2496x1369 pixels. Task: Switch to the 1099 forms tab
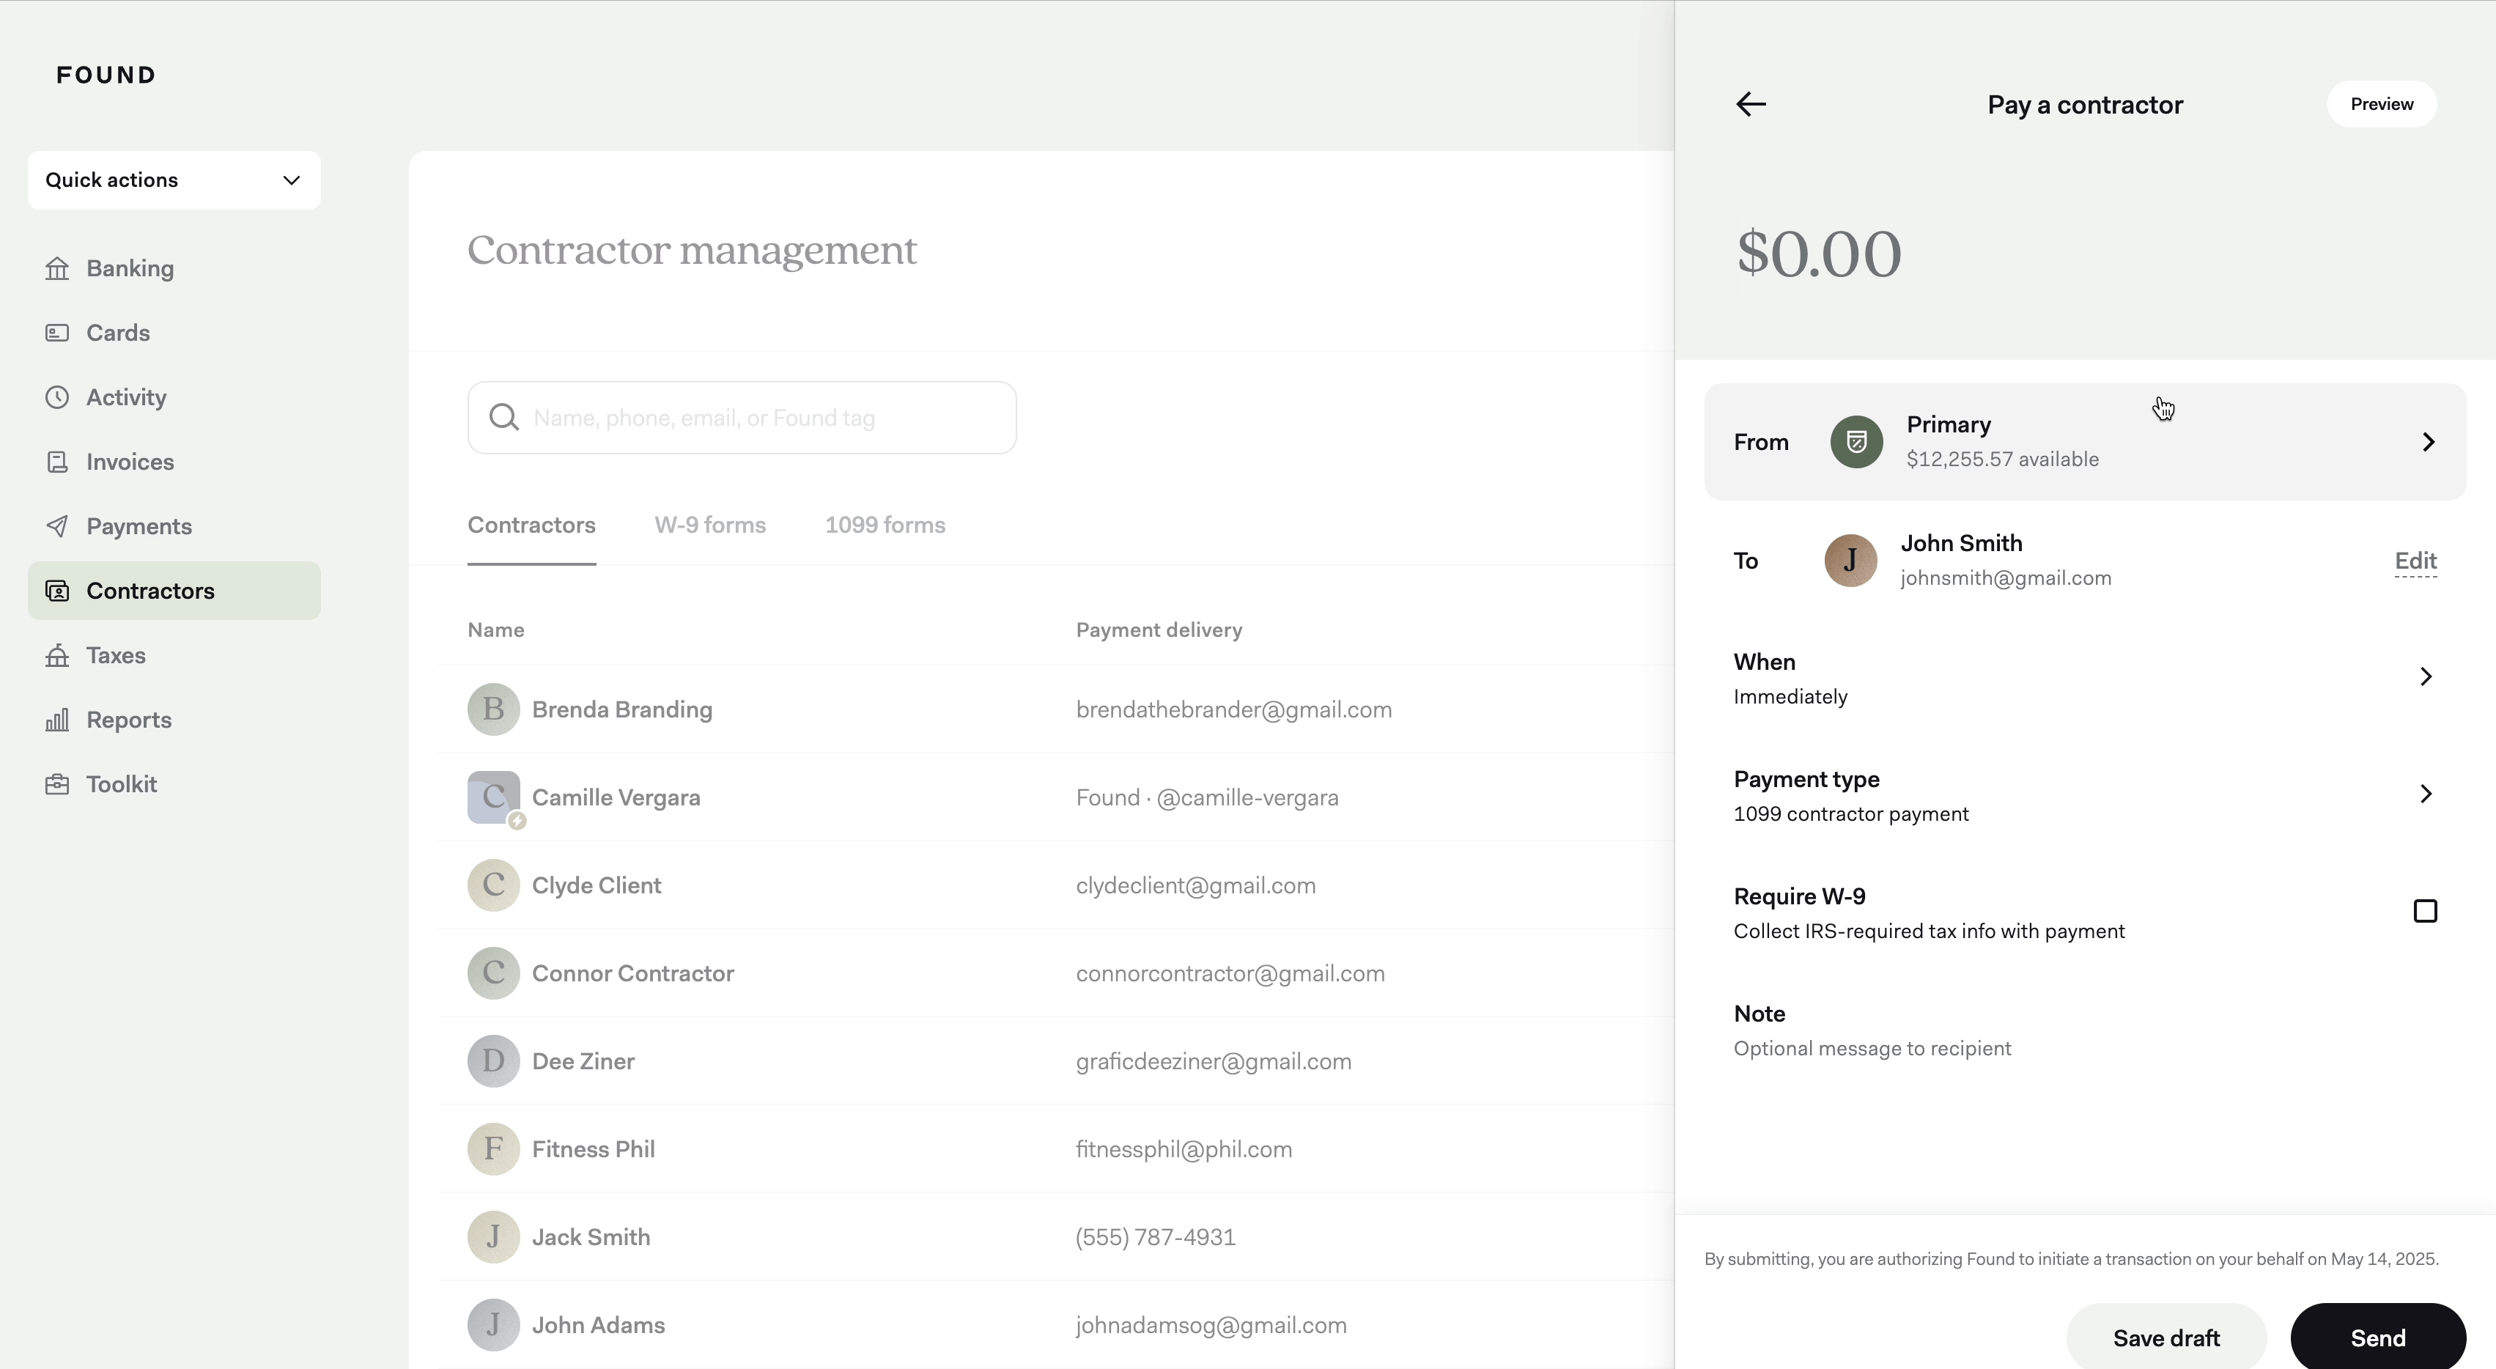point(885,525)
